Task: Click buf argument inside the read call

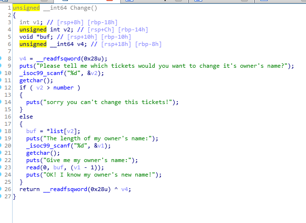Action: pyautogui.click(x=58, y=167)
